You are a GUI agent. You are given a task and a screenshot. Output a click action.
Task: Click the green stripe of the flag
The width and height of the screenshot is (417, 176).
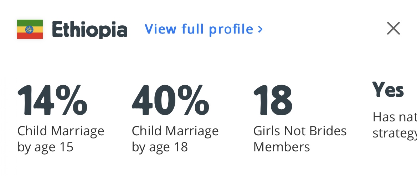[x=30, y=22]
